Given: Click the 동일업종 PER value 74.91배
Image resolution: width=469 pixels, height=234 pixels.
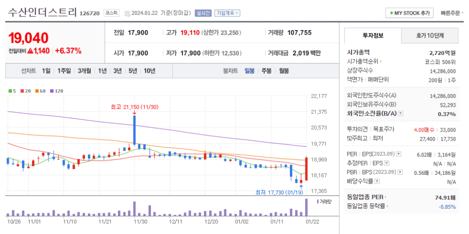Looking at the screenshot, I should click(x=445, y=198).
